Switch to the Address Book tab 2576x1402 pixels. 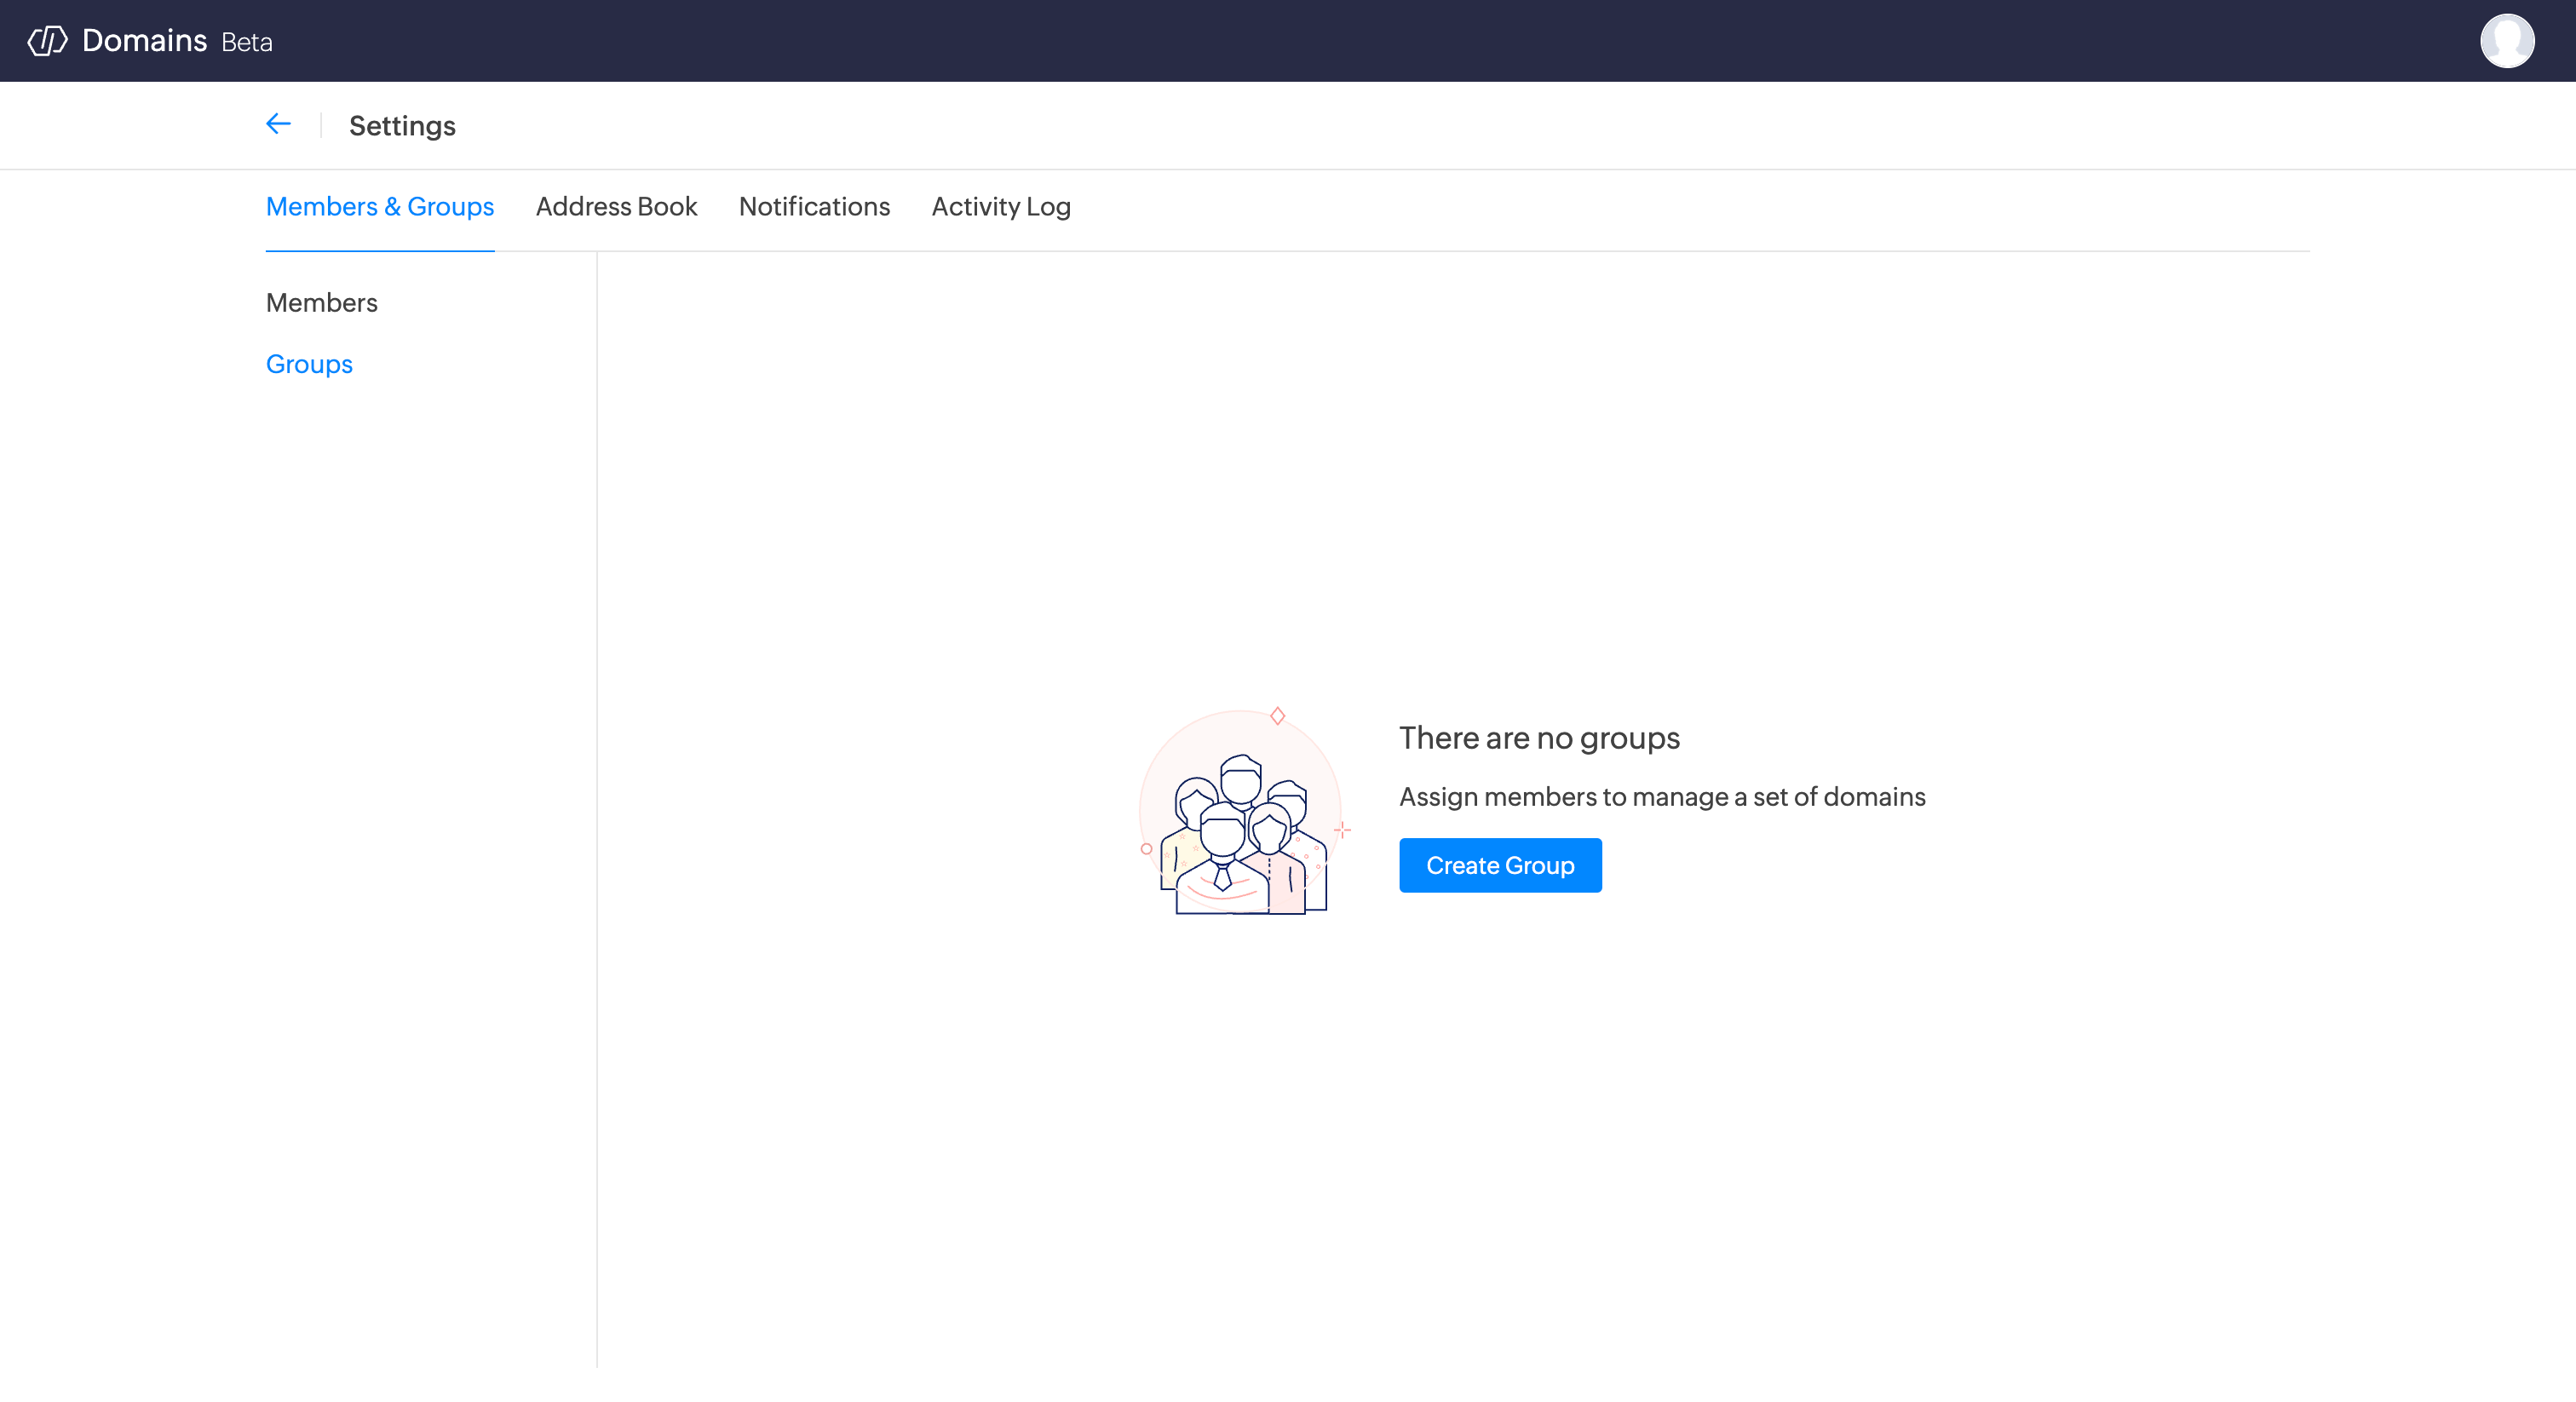point(616,207)
